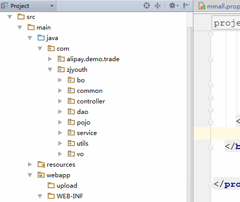The image size is (240, 202).
Task: Expand the bo package
Action: point(60,80)
